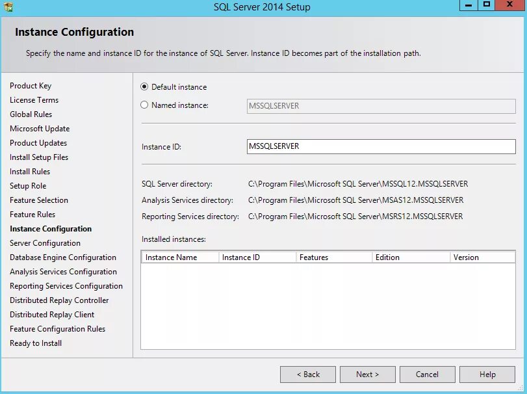Select Install Rules step in sidebar

(30, 172)
